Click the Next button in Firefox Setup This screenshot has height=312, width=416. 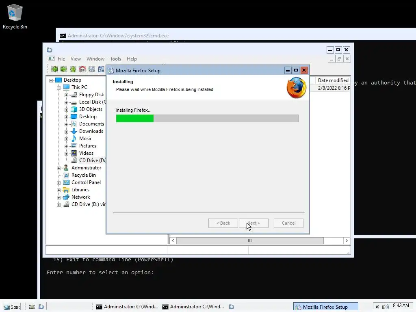click(x=253, y=223)
